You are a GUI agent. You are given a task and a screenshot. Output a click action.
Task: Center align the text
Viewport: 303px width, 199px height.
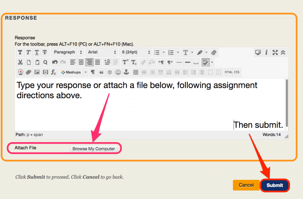[81, 62]
